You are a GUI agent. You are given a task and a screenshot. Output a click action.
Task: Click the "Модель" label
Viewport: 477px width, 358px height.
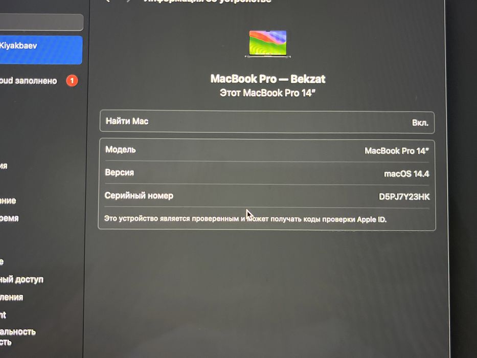coord(121,149)
